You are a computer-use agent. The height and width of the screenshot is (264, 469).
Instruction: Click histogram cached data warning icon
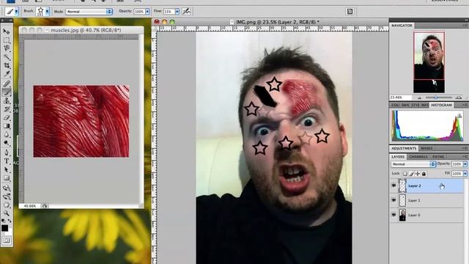459,116
